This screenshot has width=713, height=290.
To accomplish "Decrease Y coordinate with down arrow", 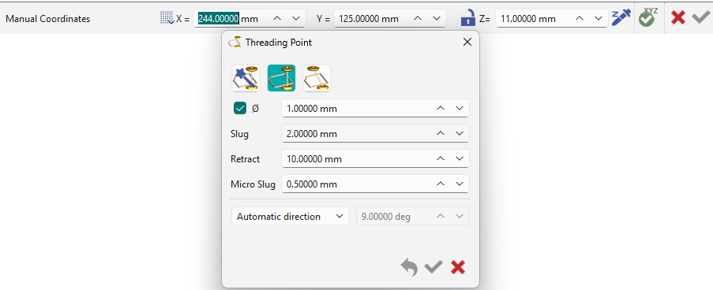I will (437, 19).
